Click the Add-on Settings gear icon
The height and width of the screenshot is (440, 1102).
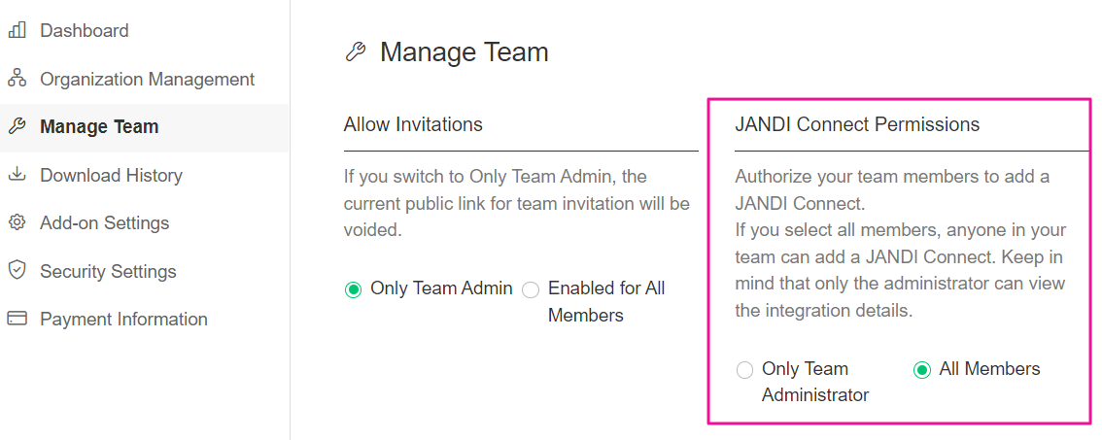point(17,222)
